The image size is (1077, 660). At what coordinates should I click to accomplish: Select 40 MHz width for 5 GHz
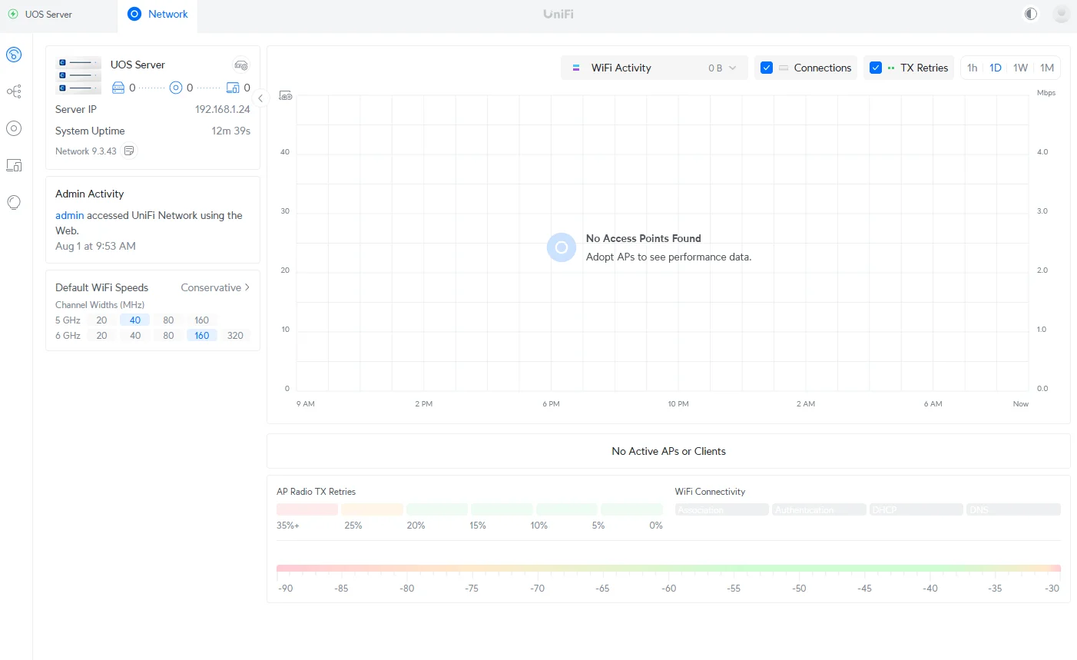[x=135, y=320]
